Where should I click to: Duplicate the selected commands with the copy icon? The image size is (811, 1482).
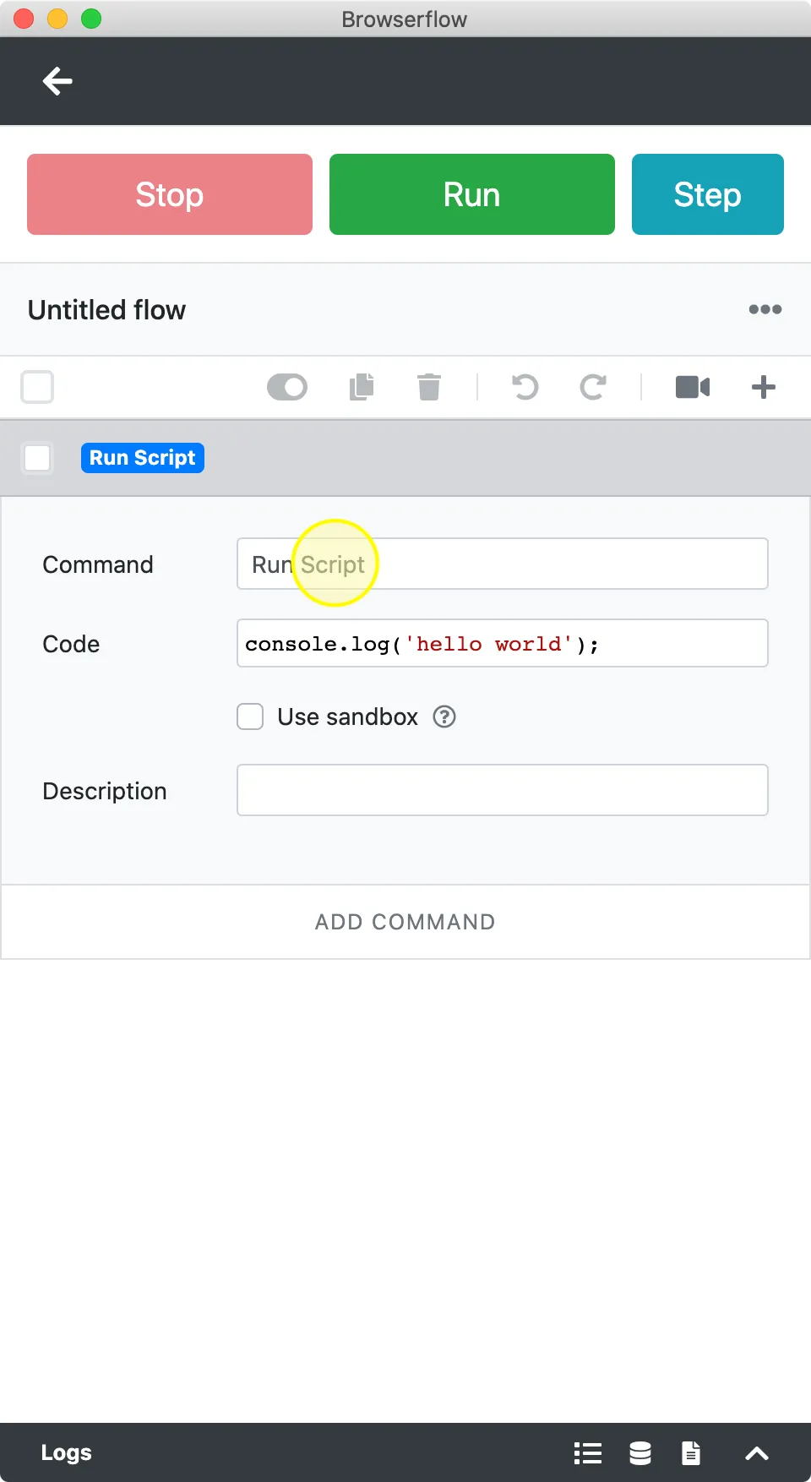pos(362,387)
